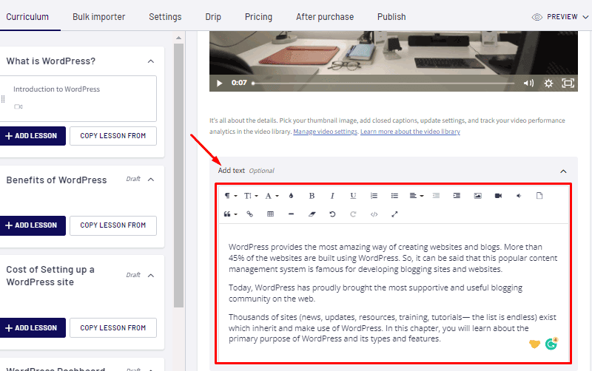
Task: Collapse the Cost of Setting up chapter
Action: tap(151, 276)
